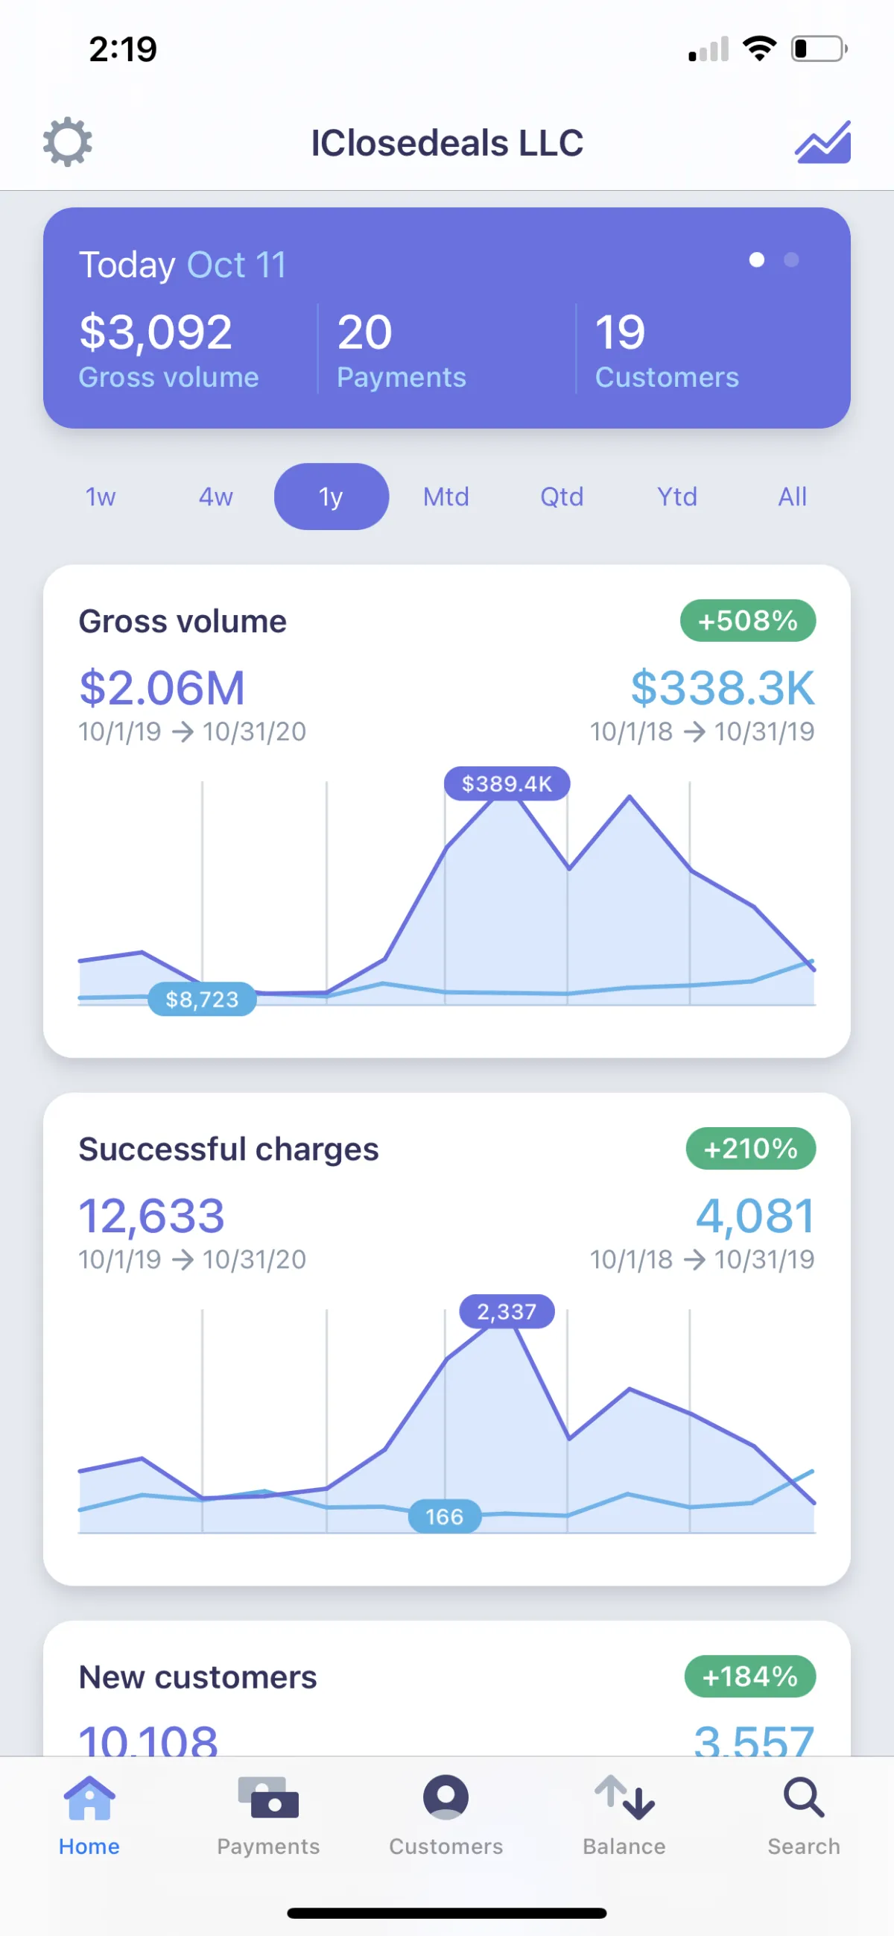Screen dimensions: 894x1936
Task: Tap the $338.3K previous period total
Action: [723, 687]
